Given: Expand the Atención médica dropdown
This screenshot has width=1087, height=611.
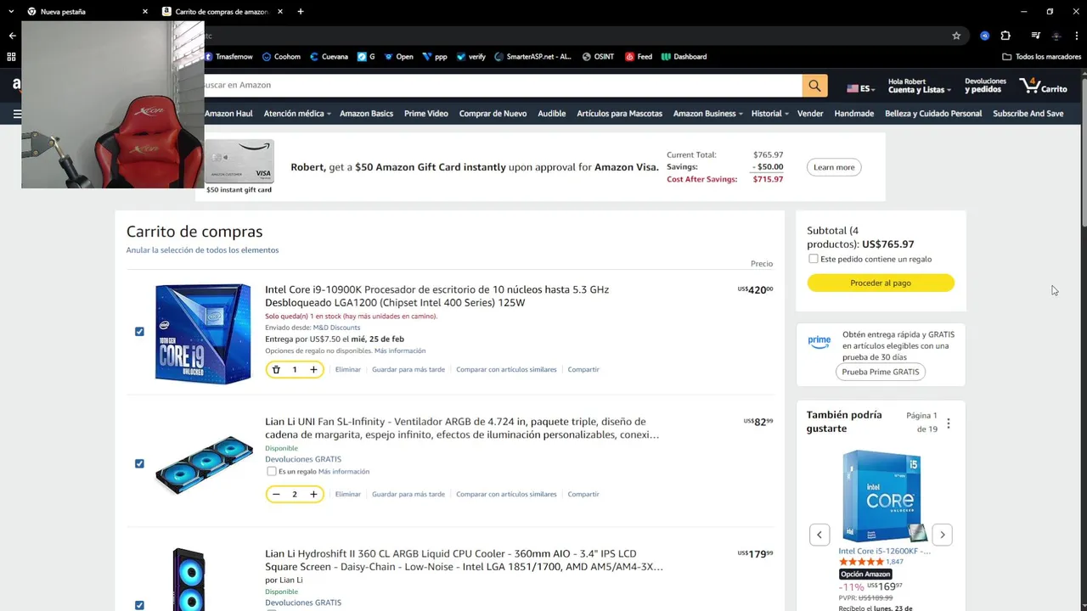Looking at the screenshot, I should [x=297, y=114].
